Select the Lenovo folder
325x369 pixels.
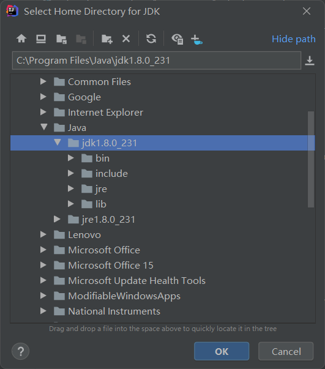84,235
